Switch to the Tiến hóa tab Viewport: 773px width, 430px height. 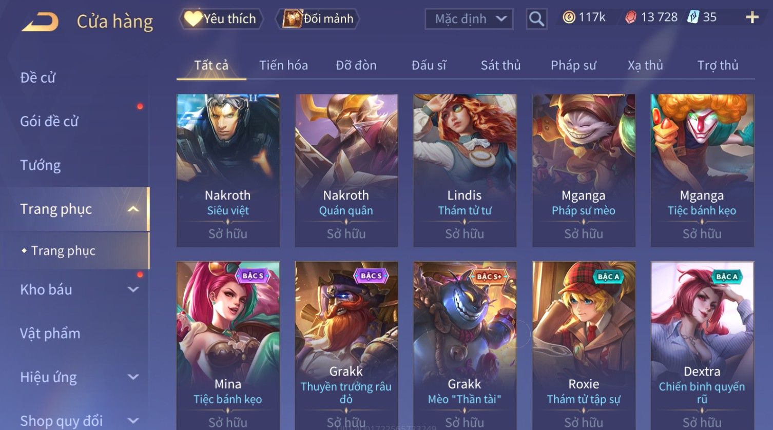click(283, 65)
